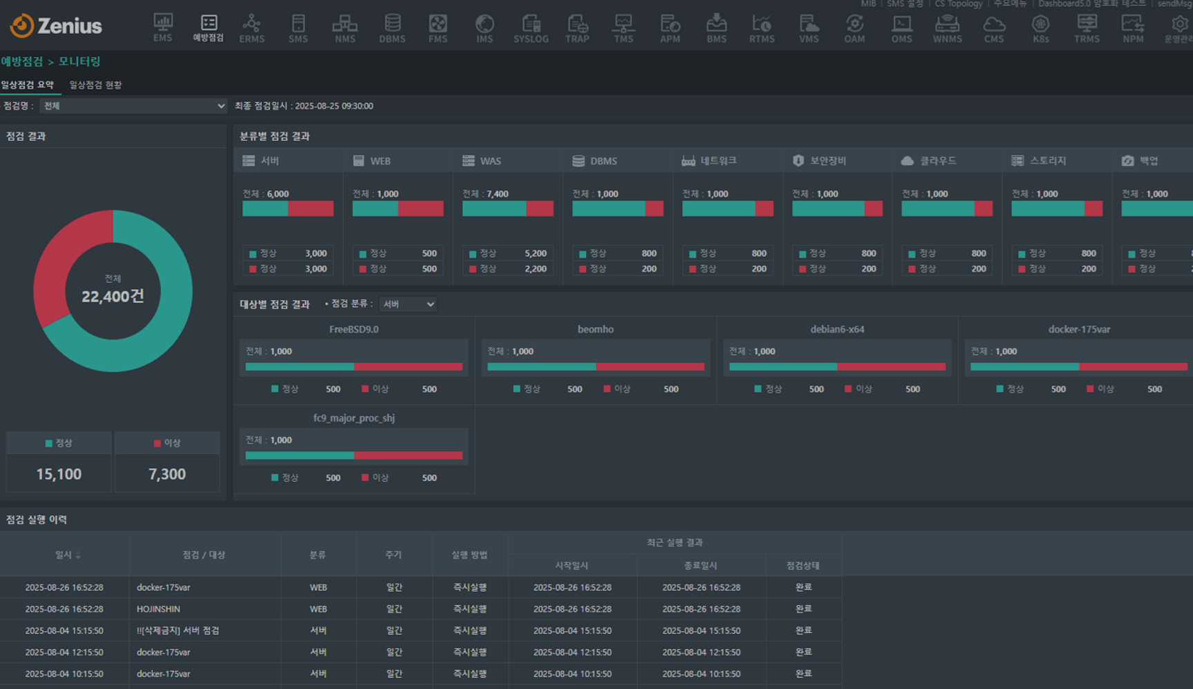This screenshot has height=689, width=1193.
Task: Expand the 점검명 dropdown set to 전체
Action: [x=133, y=106]
